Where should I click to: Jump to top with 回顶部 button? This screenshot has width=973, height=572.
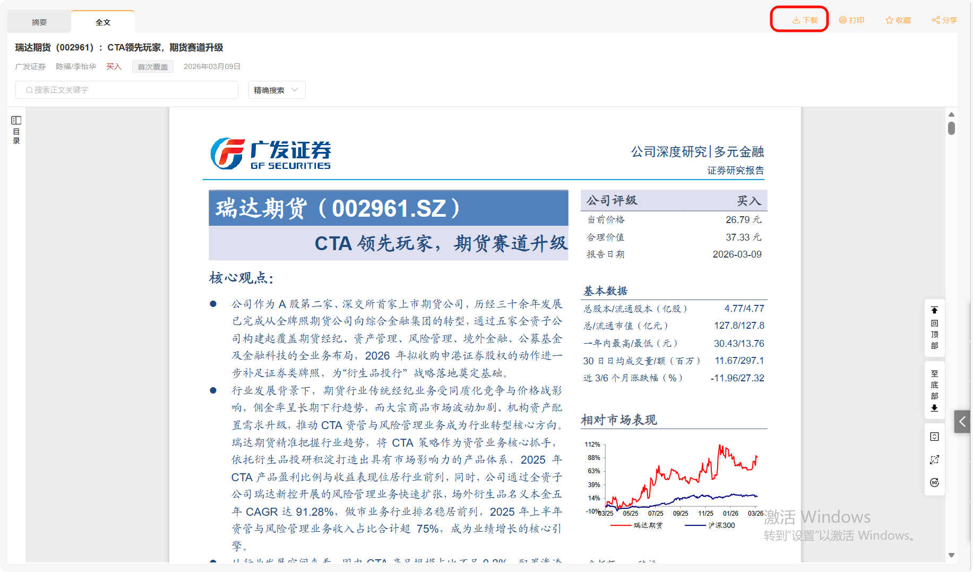tap(935, 328)
